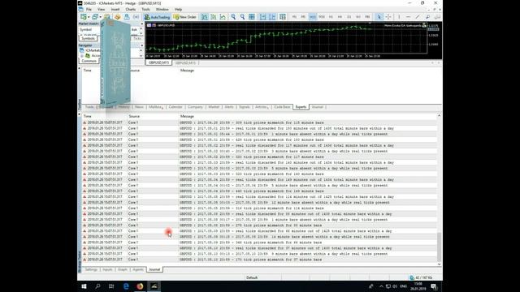
Task: Toggle the AutoTrading button
Action: click(157, 17)
